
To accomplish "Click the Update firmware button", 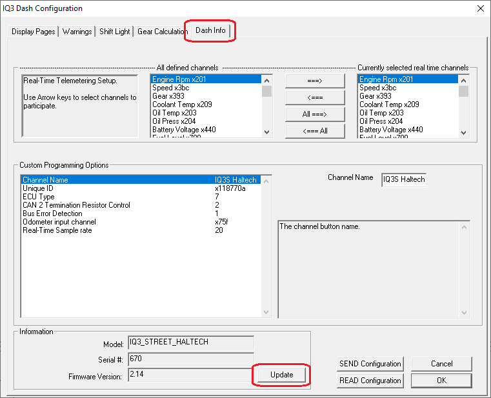I will tap(281, 375).
